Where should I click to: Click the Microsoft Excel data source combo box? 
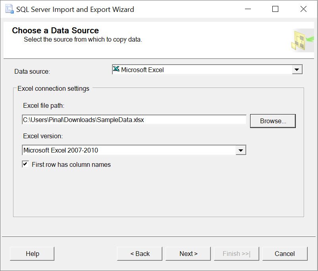coord(207,70)
